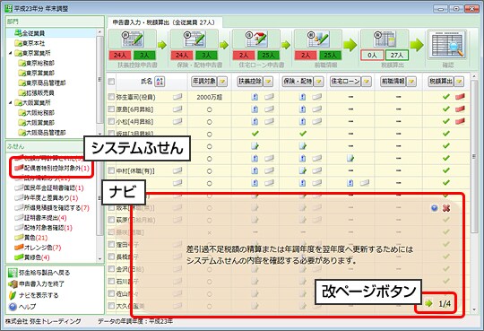This screenshot has height=331, width=484.
Task: Click red error mark in navi overlay
Action: 446,208
